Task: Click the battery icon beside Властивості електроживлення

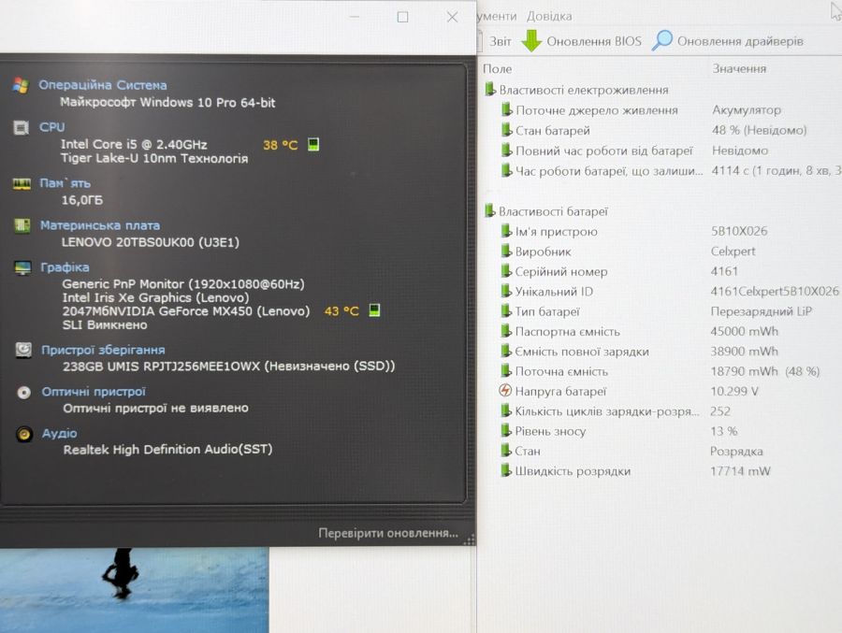Action: (x=489, y=89)
